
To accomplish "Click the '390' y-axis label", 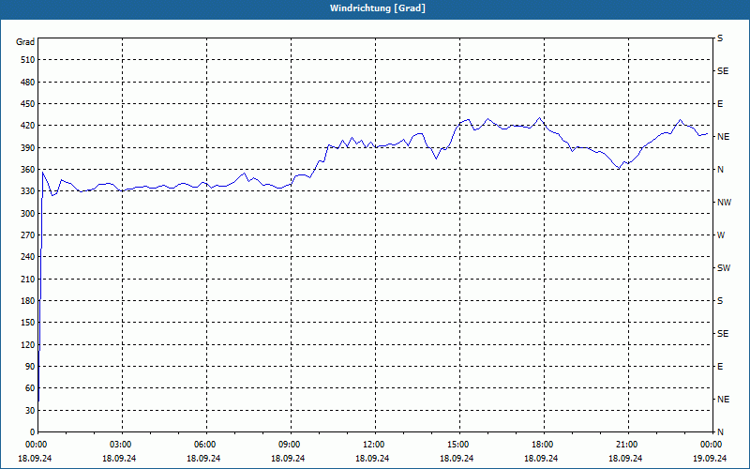I will [x=28, y=148].
